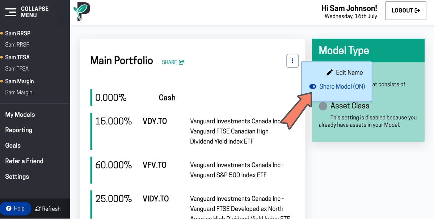Select the Sam Margin group heading
434x221 pixels.
pyautogui.click(x=20, y=81)
